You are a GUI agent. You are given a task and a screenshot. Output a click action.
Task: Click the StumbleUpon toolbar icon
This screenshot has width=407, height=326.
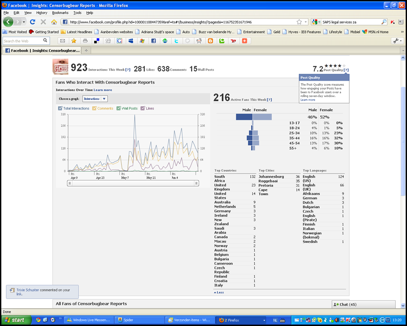point(165,41)
